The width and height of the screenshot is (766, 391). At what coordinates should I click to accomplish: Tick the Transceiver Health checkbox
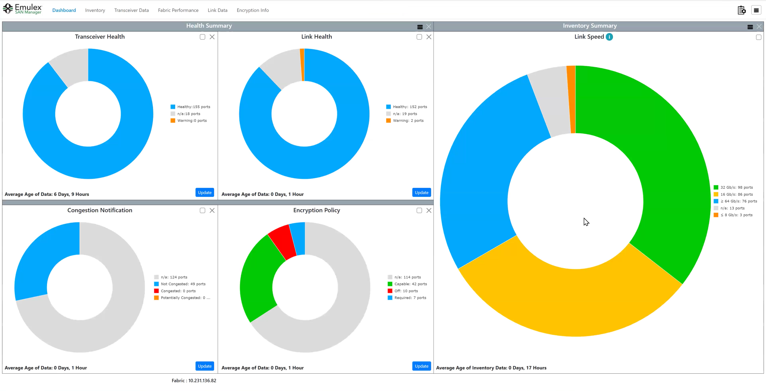[202, 37]
